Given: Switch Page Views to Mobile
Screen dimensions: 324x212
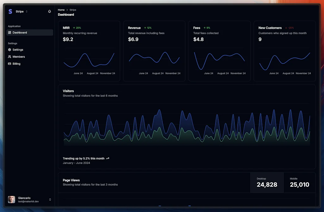Looking at the screenshot, I should 299,182.
